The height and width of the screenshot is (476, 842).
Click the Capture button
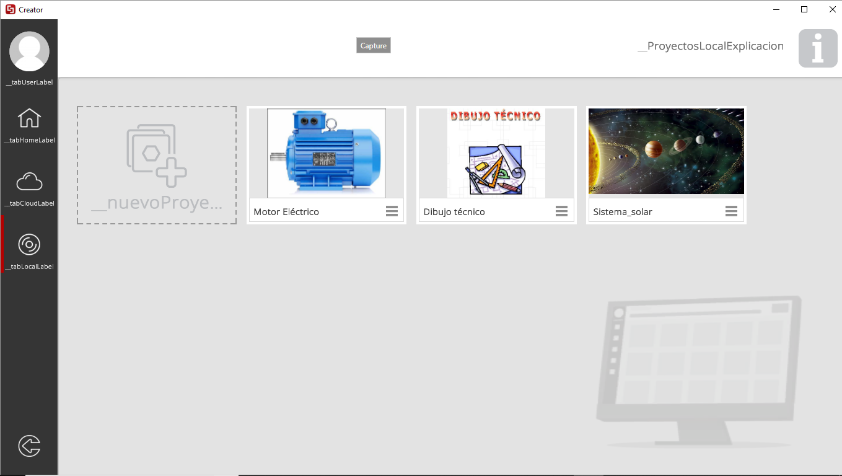coord(374,46)
